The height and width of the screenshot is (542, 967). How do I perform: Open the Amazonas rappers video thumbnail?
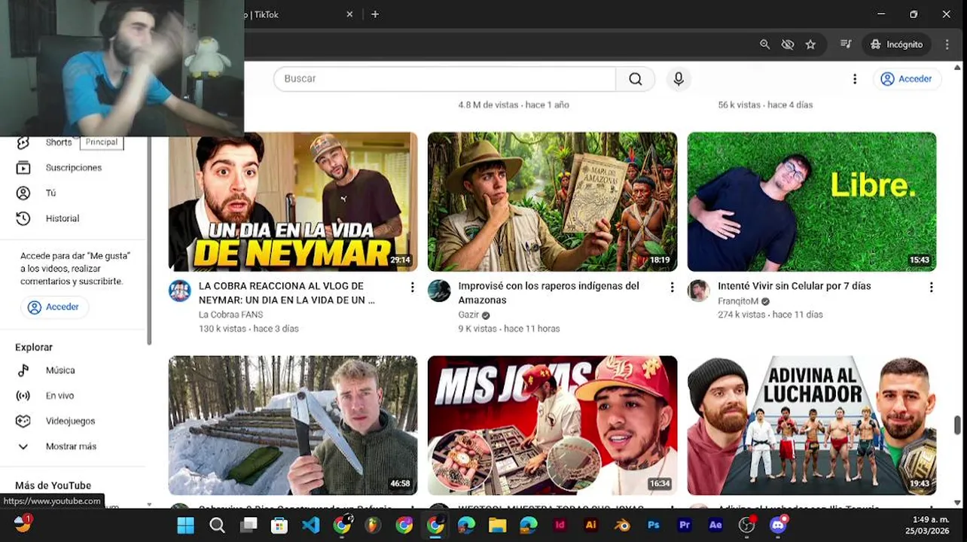coord(552,202)
